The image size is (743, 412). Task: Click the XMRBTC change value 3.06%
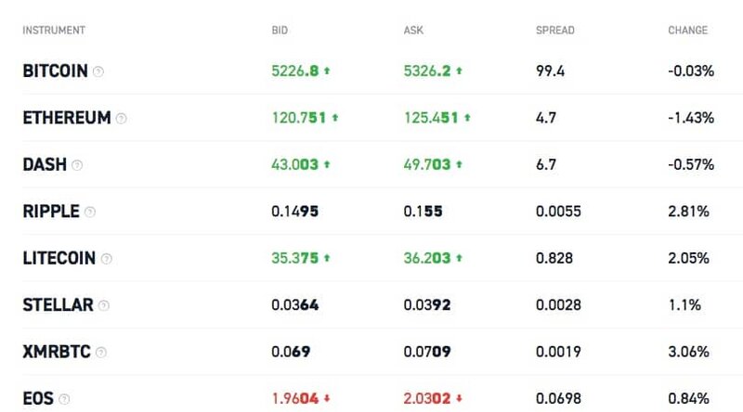(688, 353)
